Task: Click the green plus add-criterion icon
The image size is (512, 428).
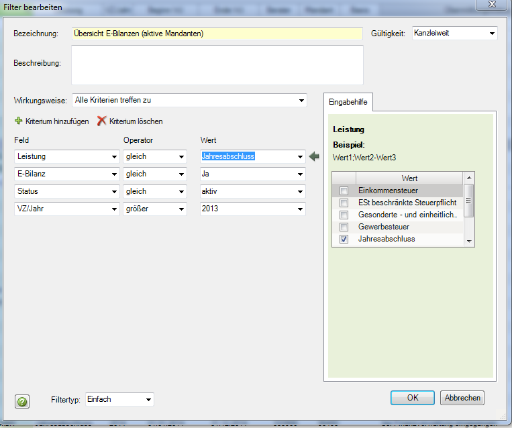Action: pos(19,121)
